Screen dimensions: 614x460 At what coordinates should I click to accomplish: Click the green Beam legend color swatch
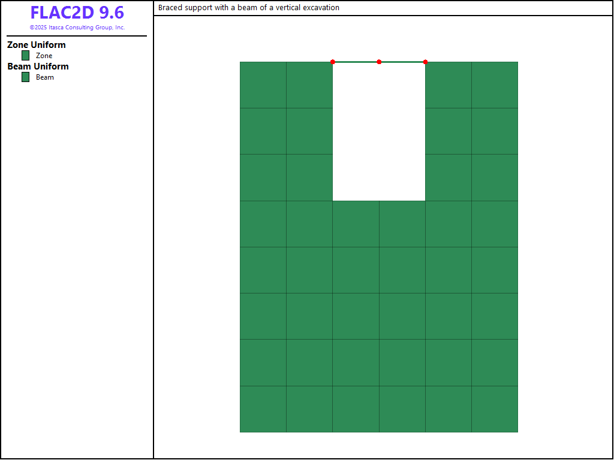[x=25, y=77]
